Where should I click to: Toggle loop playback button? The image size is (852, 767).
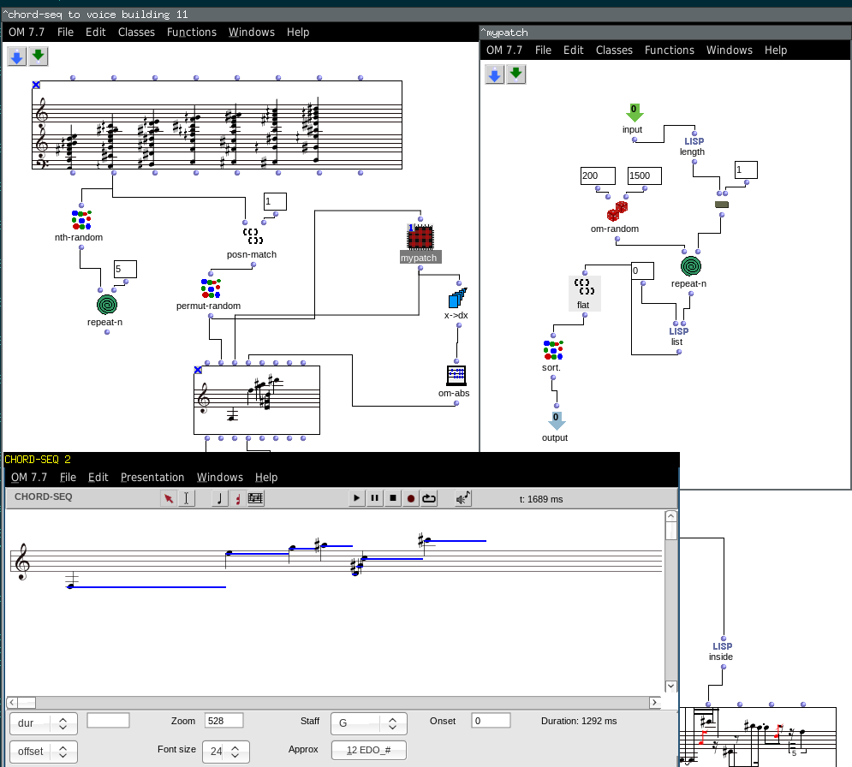429,498
